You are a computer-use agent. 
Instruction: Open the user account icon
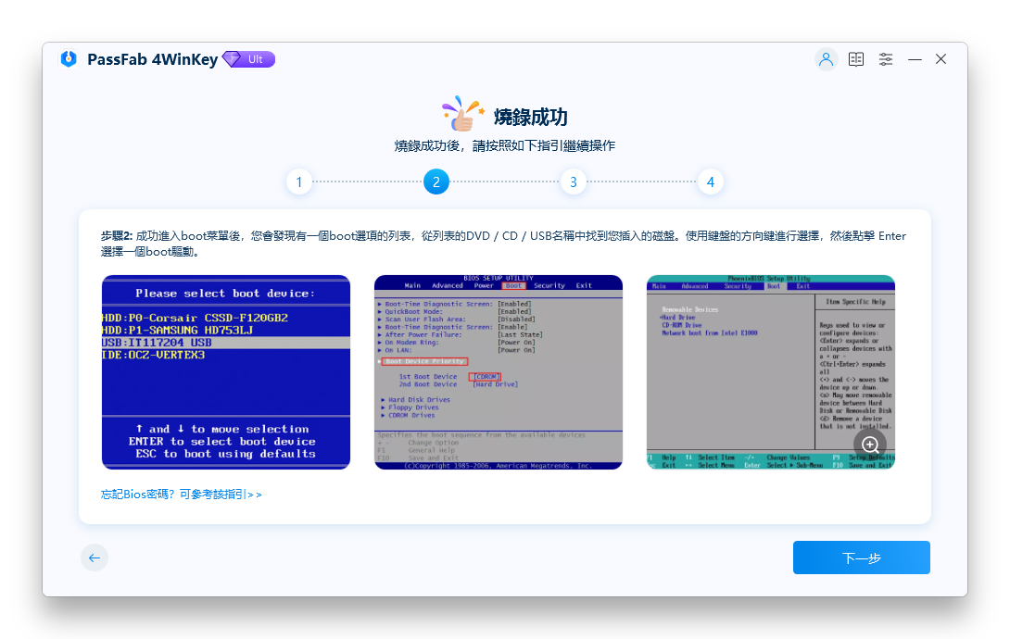(x=826, y=59)
